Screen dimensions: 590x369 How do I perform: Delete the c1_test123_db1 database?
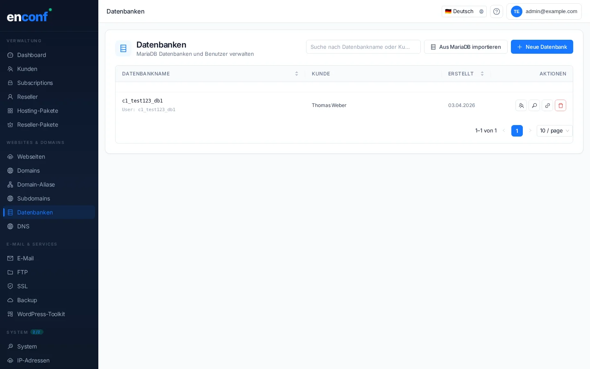(560, 105)
